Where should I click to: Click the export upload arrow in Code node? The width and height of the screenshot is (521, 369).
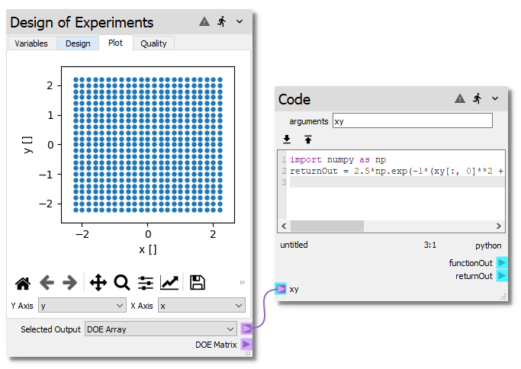coord(308,140)
